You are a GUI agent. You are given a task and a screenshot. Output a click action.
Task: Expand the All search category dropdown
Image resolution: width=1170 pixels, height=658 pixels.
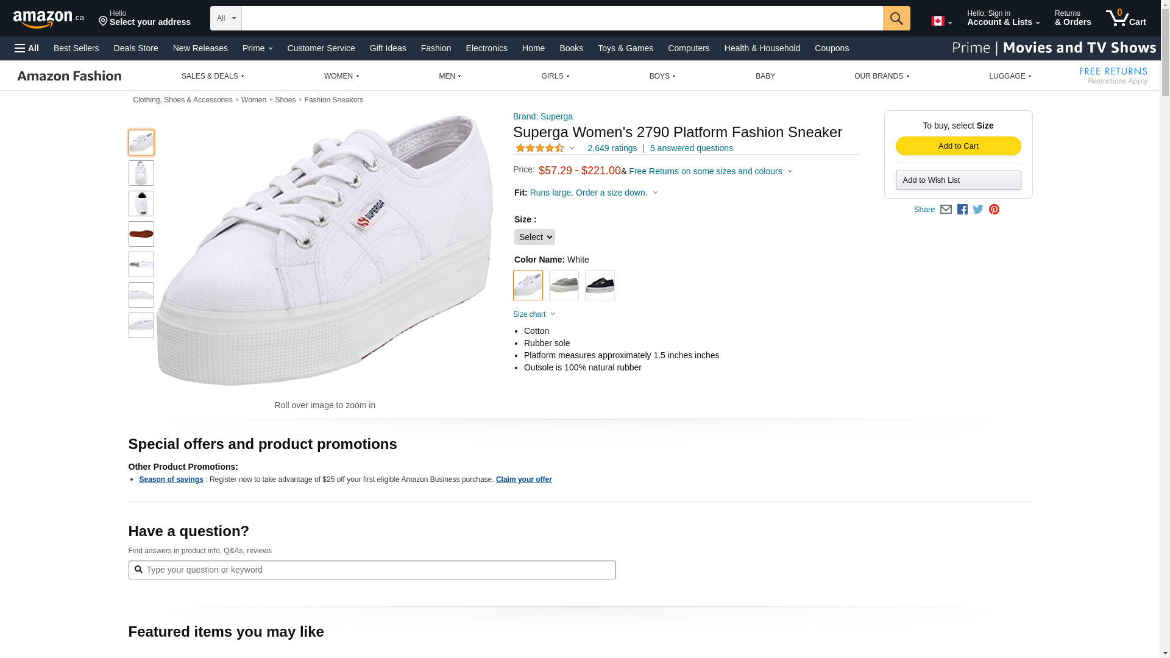pyautogui.click(x=226, y=18)
